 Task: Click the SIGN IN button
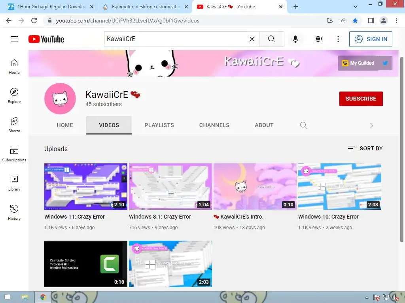(x=371, y=39)
